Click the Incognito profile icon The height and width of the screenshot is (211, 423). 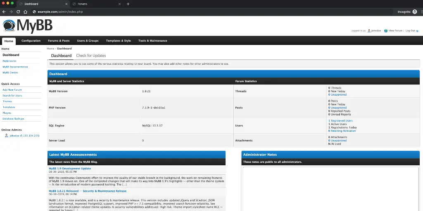(414, 12)
